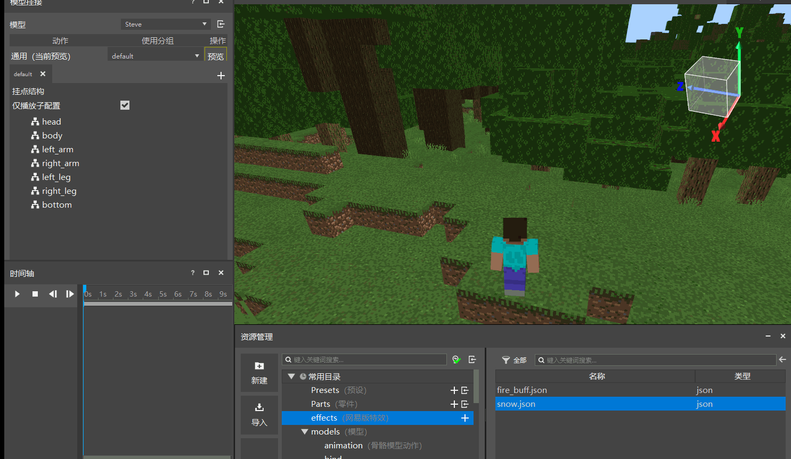This screenshot has height=459, width=791.
Task: Click the directory tree vertical scrollbar
Action: click(x=476, y=386)
